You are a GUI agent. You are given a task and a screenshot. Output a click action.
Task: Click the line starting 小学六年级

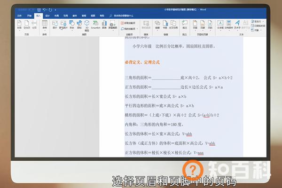174,47
